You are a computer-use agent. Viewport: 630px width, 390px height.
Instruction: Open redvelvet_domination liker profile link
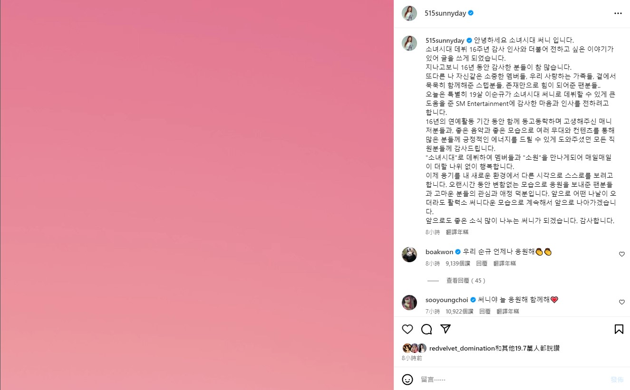462,348
